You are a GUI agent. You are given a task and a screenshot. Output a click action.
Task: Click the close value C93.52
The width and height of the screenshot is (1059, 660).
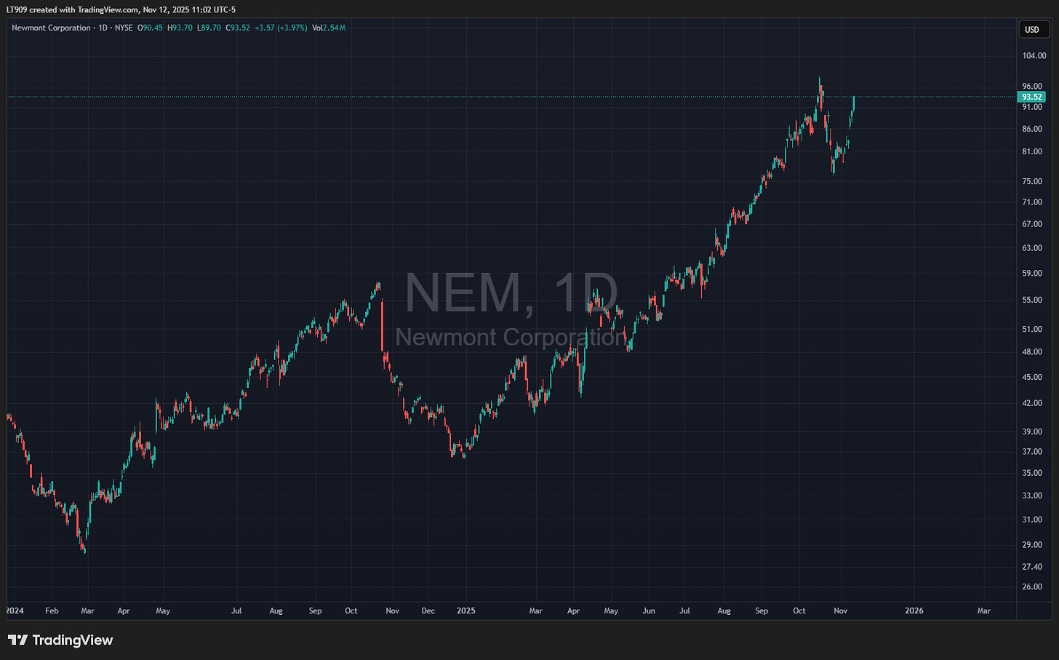(237, 28)
